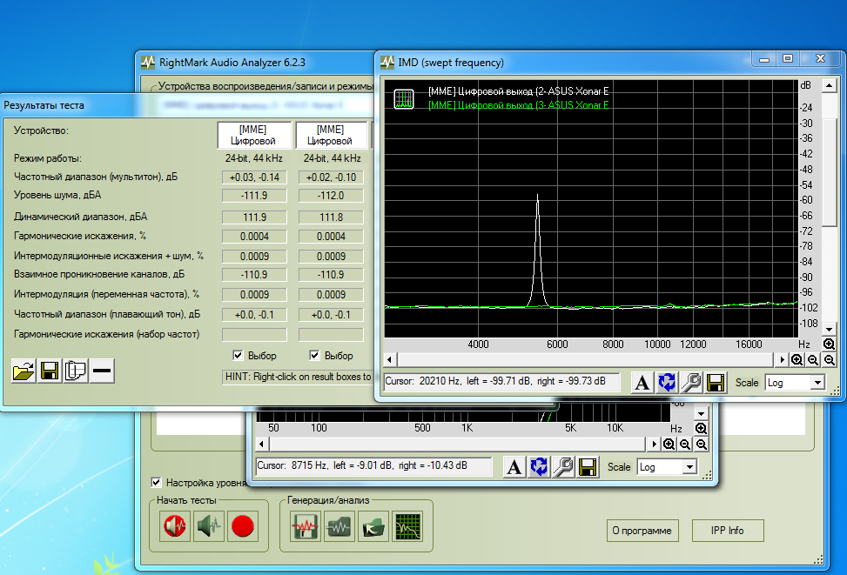Click lower graph window's scrollbar right arrow
The width and height of the screenshot is (847, 575).
click(654, 445)
